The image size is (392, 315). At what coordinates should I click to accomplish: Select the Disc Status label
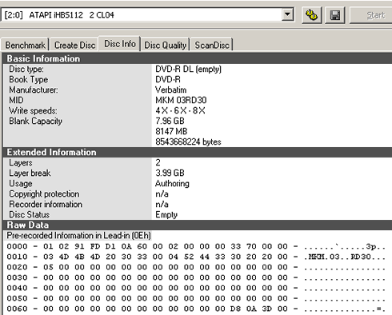tap(30, 214)
